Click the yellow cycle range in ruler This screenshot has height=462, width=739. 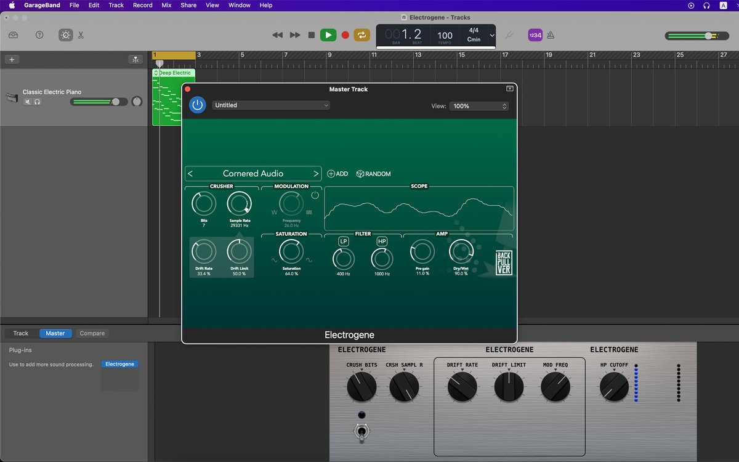174,55
